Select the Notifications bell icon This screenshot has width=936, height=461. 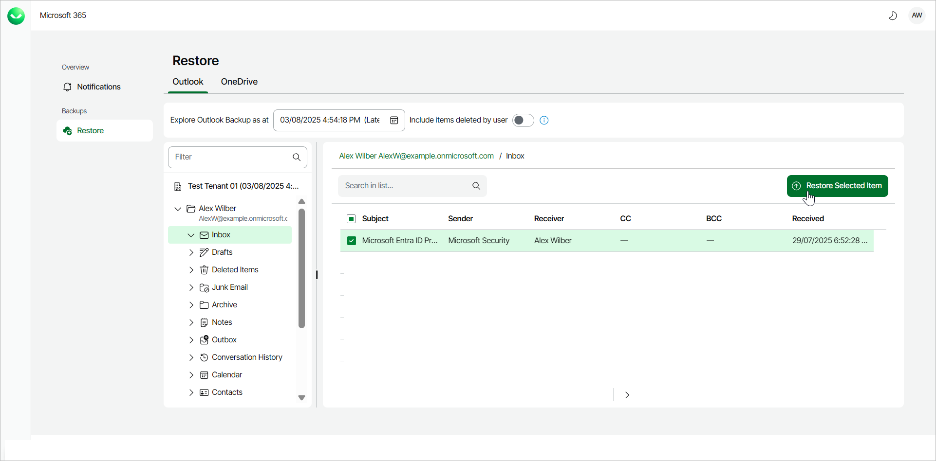coord(68,87)
